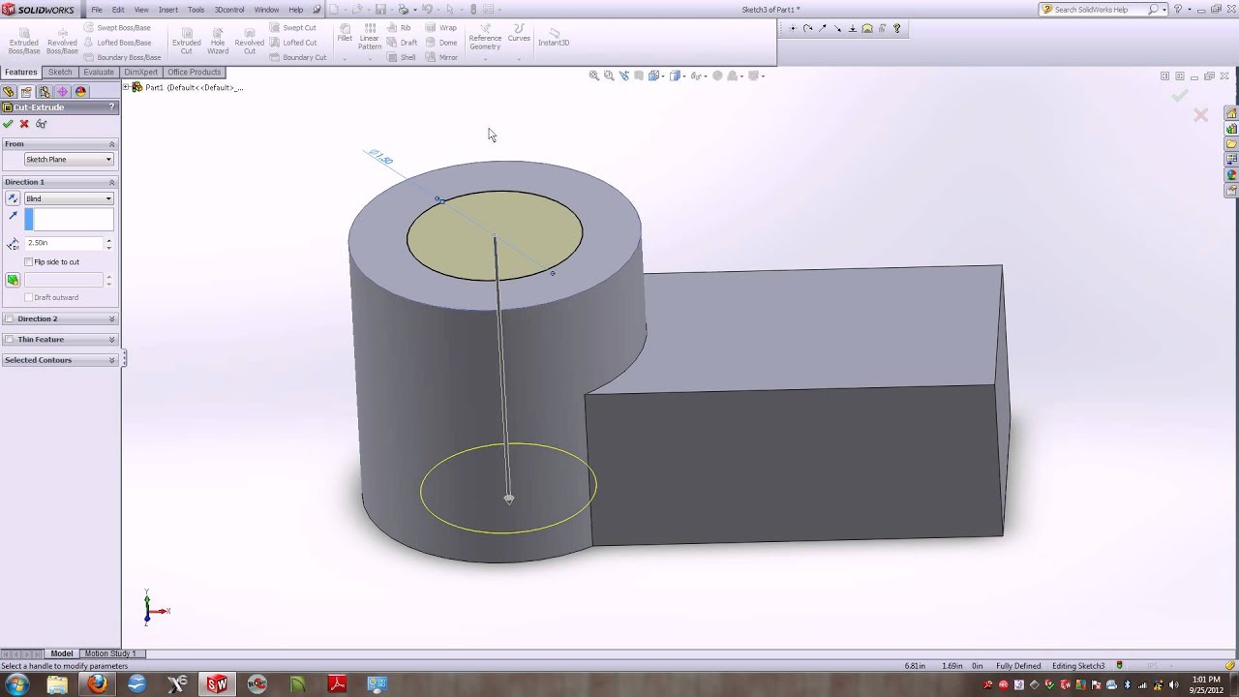Click the depth value increment arrow
1239x697 pixels.
coord(108,240)
